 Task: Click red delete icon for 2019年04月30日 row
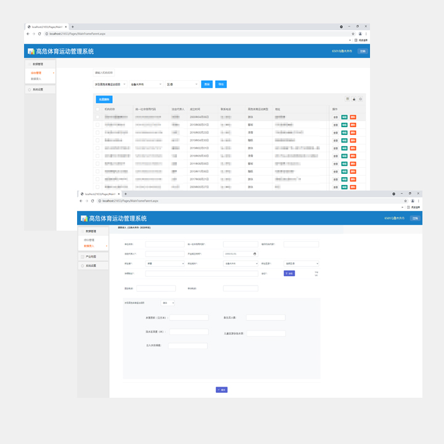(x=353, y=141)
